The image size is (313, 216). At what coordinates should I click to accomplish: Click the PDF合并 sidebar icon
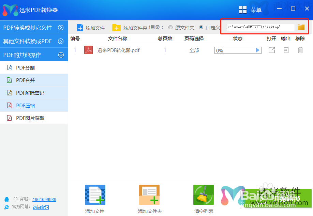[10, 80]
